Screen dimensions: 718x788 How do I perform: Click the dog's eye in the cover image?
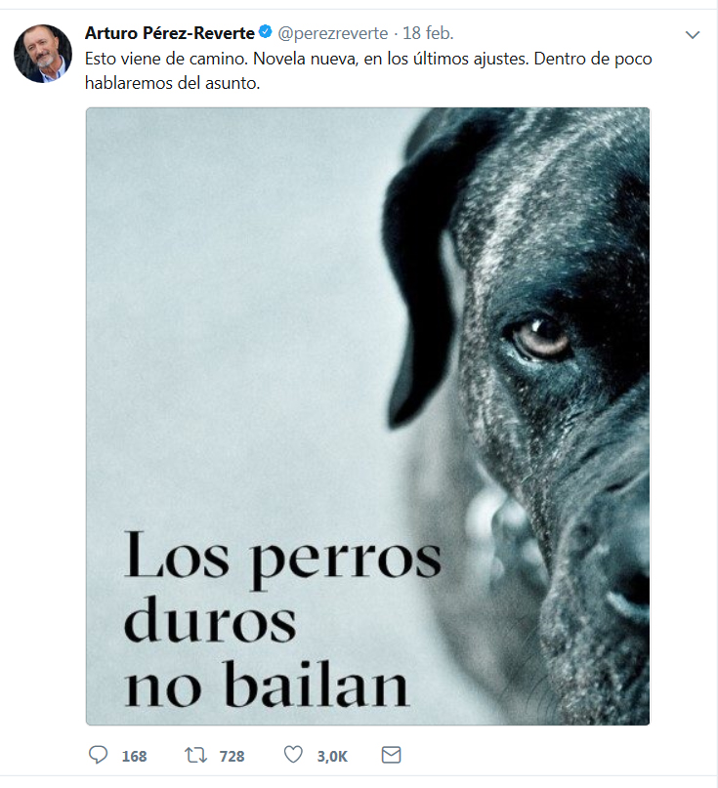click(x=538, y=337)
